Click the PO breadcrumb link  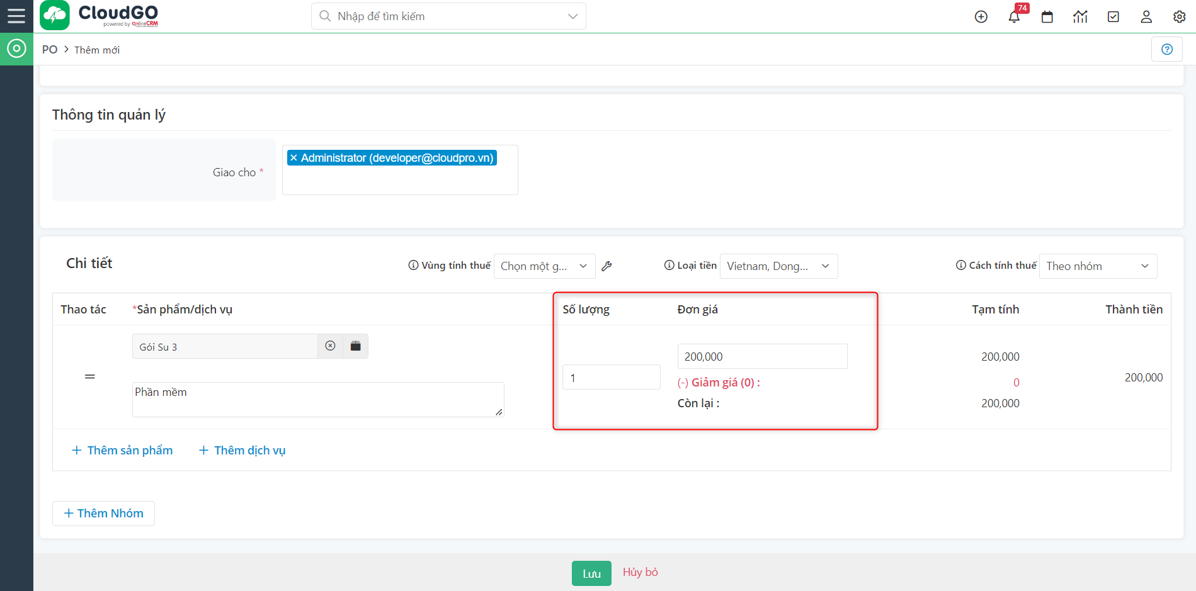[50, 50]
